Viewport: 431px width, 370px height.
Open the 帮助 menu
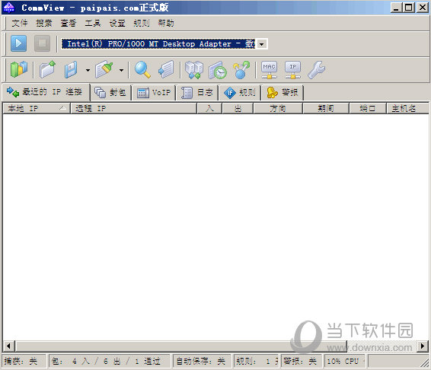pos(166,23)
